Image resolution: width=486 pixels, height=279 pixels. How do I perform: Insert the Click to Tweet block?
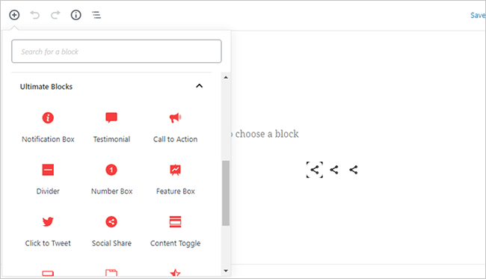pyautogui.click(x=48, y=232)
